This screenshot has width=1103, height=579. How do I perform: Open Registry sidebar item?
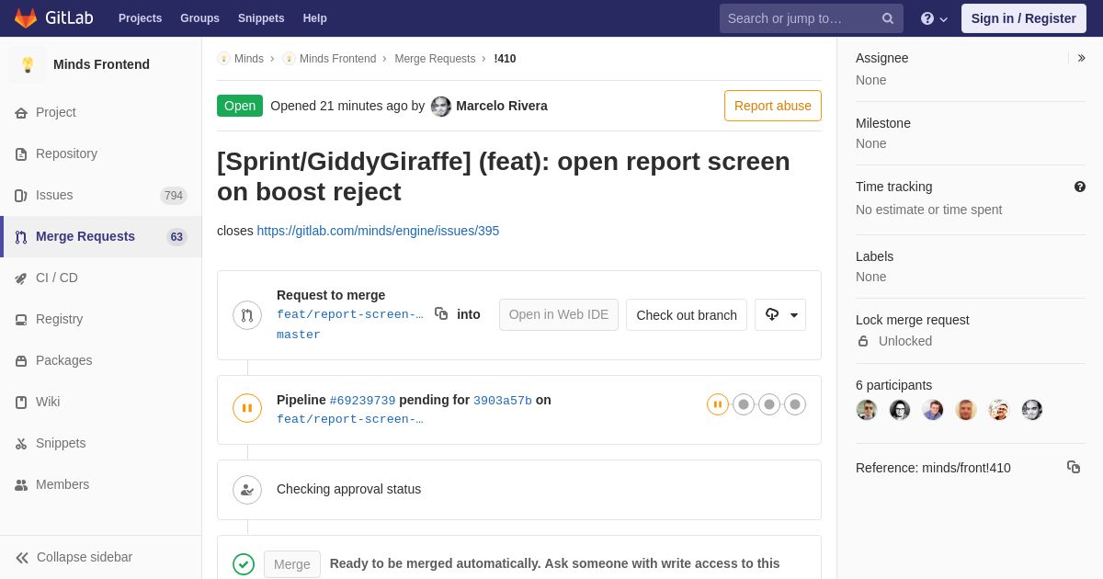tap(101, 319)
